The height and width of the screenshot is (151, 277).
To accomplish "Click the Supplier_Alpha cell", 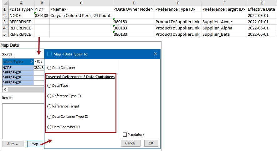I will [224, 28].
